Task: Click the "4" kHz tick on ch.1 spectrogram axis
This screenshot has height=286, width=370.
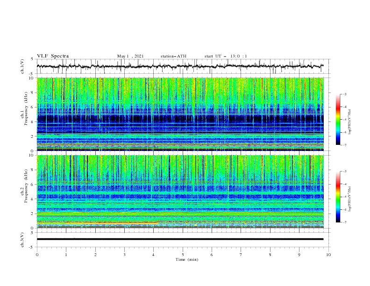Action: coord(33,122)
